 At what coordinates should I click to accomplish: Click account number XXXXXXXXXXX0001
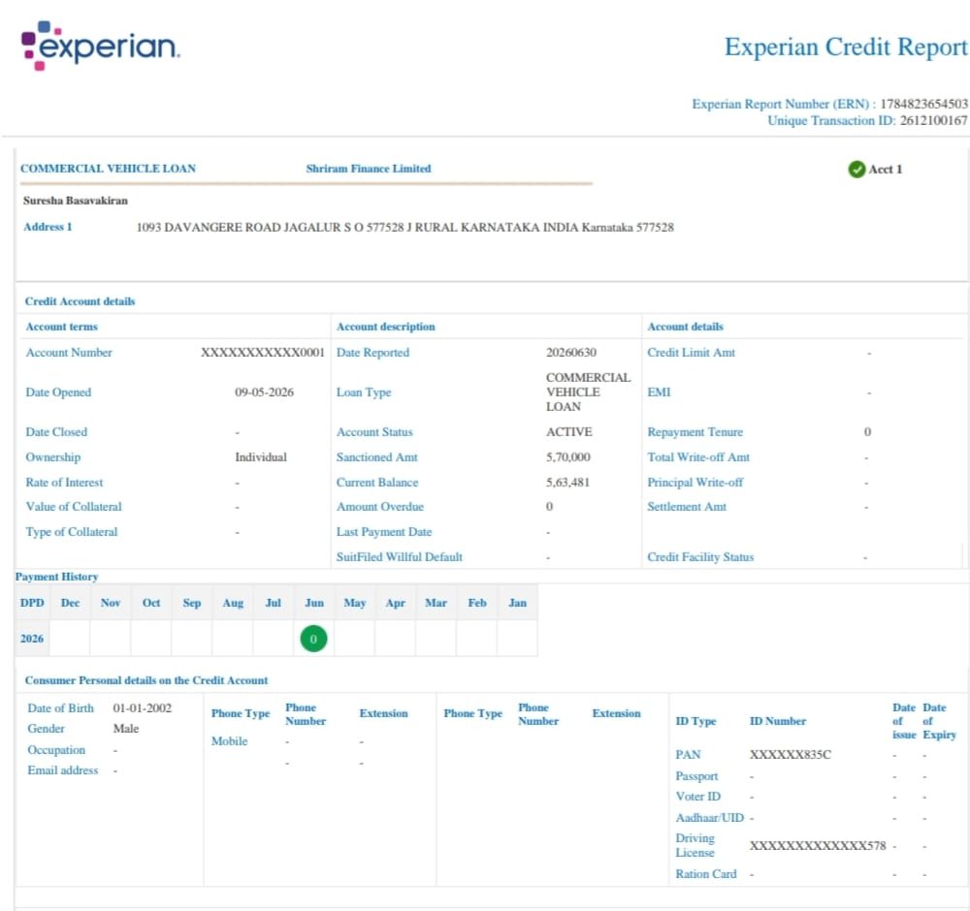tap(262, 353)
